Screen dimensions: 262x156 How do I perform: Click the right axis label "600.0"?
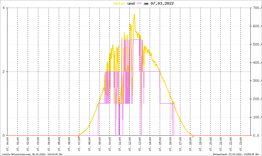(x=257, y=26)
